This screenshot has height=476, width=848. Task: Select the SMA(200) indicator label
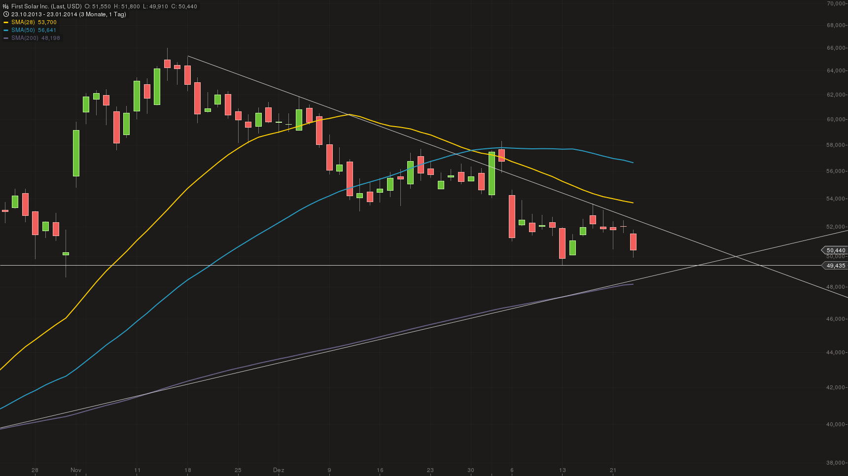[x=25, y=38]
